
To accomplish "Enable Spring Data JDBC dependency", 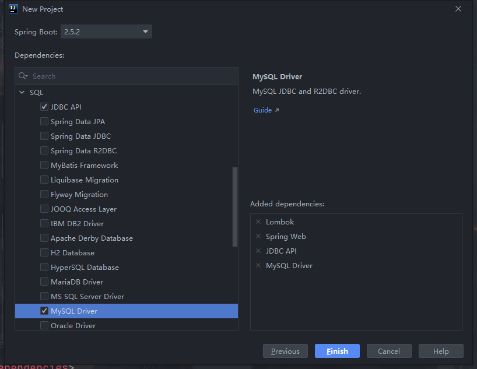I will pyautogui.click(x=44, y=136).
